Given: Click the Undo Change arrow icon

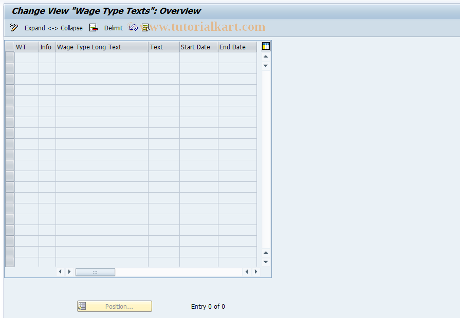Looking at the screenshot, I should pos(133,28).
